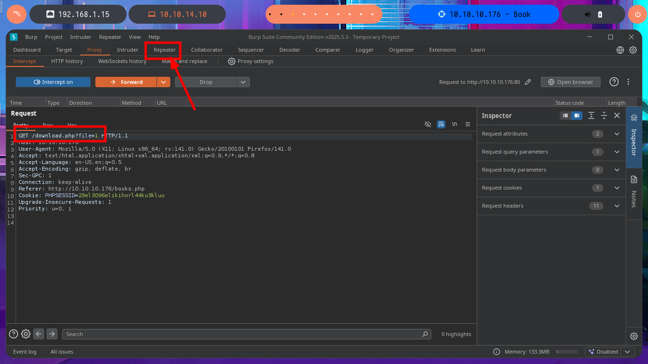Open the View menu

pyautogui.click(x=135, y=37)
